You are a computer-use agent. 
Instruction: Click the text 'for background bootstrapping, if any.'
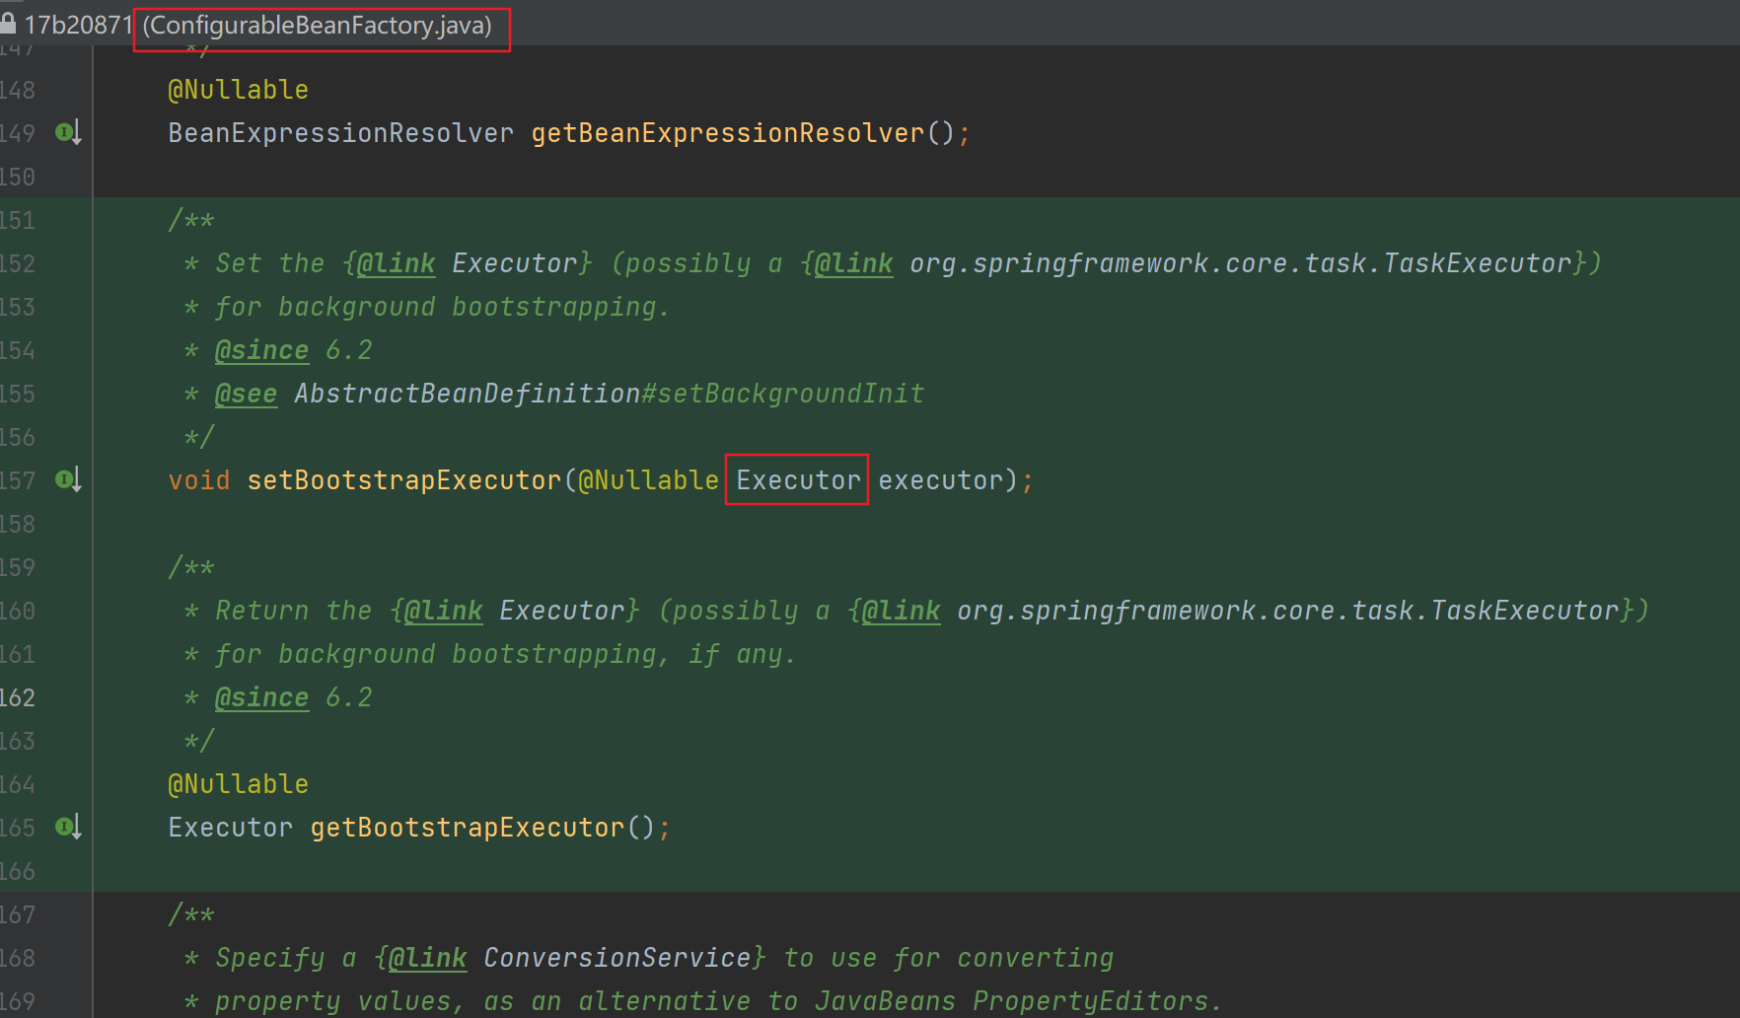coord(506,654)
